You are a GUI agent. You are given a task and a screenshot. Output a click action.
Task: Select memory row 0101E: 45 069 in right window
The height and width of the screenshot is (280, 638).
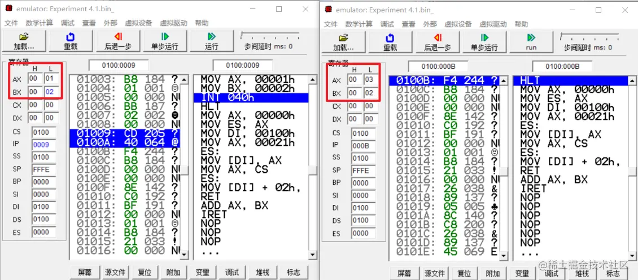tap(444, 252)
